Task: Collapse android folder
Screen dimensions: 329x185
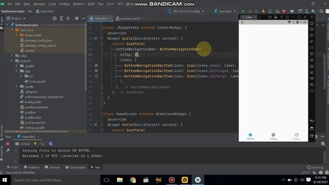Action: (x=12, y=61)
